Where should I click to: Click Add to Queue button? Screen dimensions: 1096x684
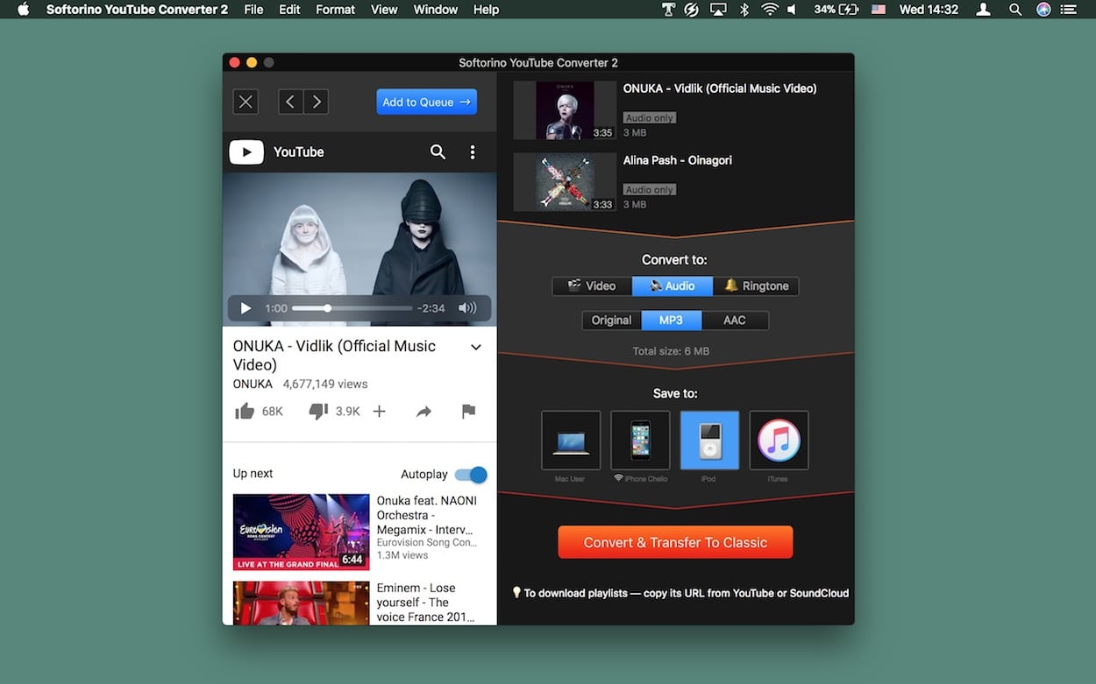(x=427, y=102)
